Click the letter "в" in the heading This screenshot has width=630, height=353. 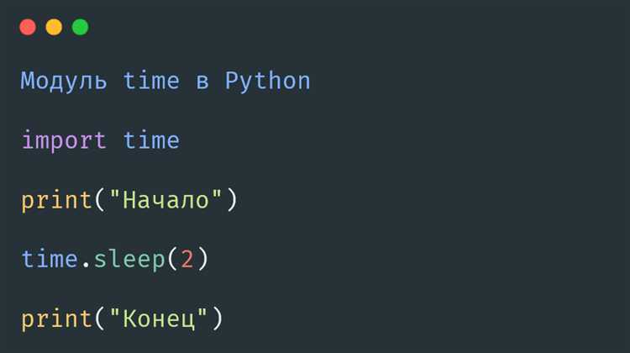click(x=202, y=81)
